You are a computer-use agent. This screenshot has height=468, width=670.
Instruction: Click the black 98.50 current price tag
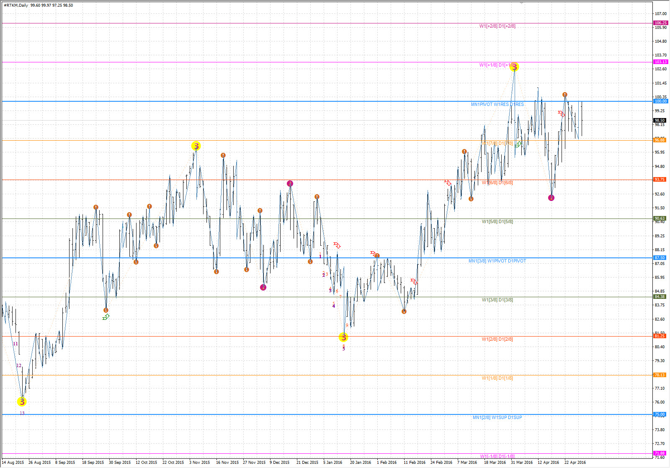click(660, 121)
